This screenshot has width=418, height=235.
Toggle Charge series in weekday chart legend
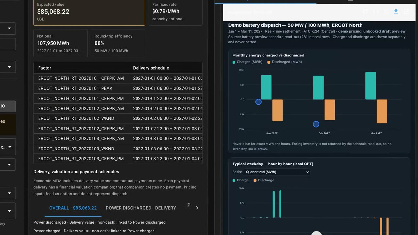pyautogui.click(x=240, y=180)
